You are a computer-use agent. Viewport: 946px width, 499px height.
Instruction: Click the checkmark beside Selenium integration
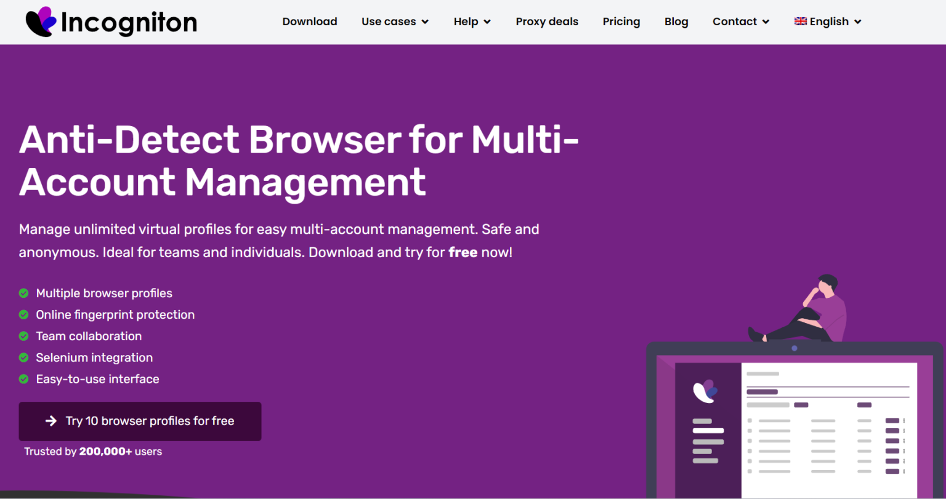[23, 358]
